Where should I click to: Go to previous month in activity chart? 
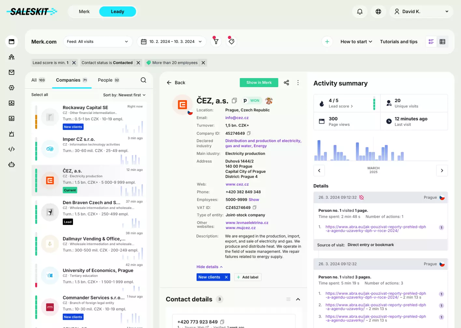[319, 171]
